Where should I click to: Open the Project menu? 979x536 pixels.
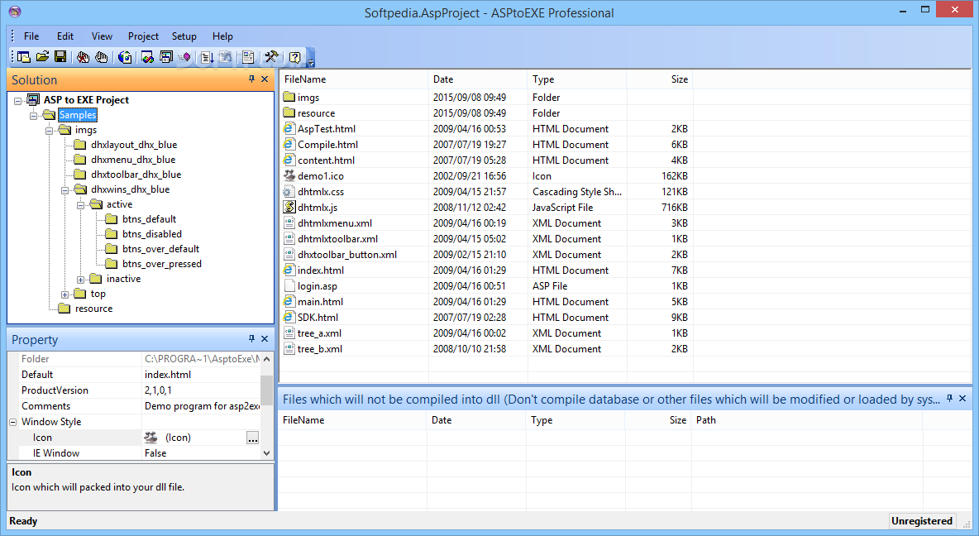point(143,36)
